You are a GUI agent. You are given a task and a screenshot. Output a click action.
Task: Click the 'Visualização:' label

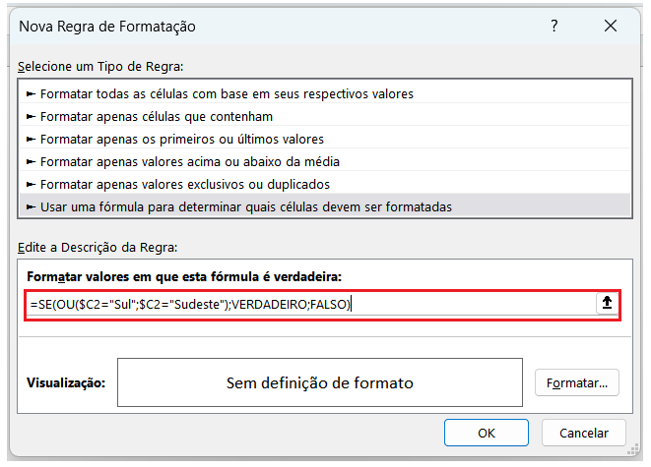(x=65, y=382)
